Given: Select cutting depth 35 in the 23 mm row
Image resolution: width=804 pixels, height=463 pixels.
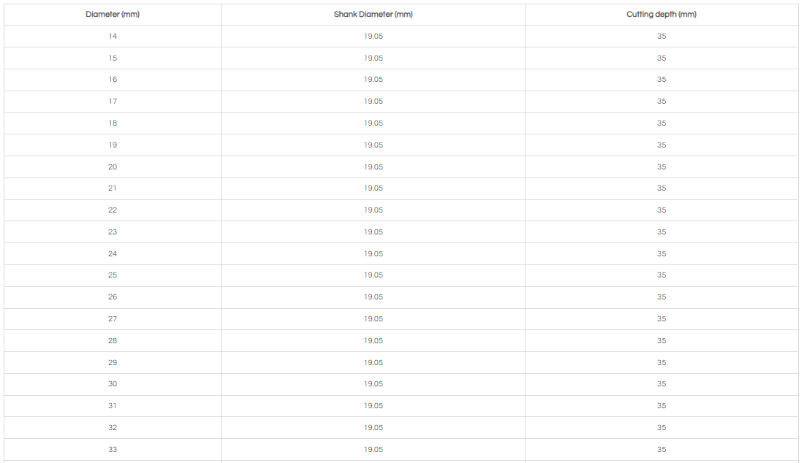Looking at the screenshot, I should (x=661, y=232).
